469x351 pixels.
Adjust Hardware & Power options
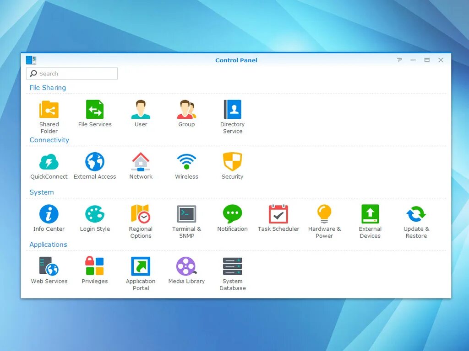tap(324, 215)
